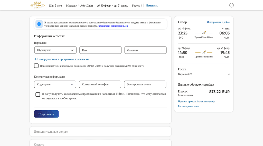Open the user profile icon
Screen dimensions: 263x146
tap(231, 5)
